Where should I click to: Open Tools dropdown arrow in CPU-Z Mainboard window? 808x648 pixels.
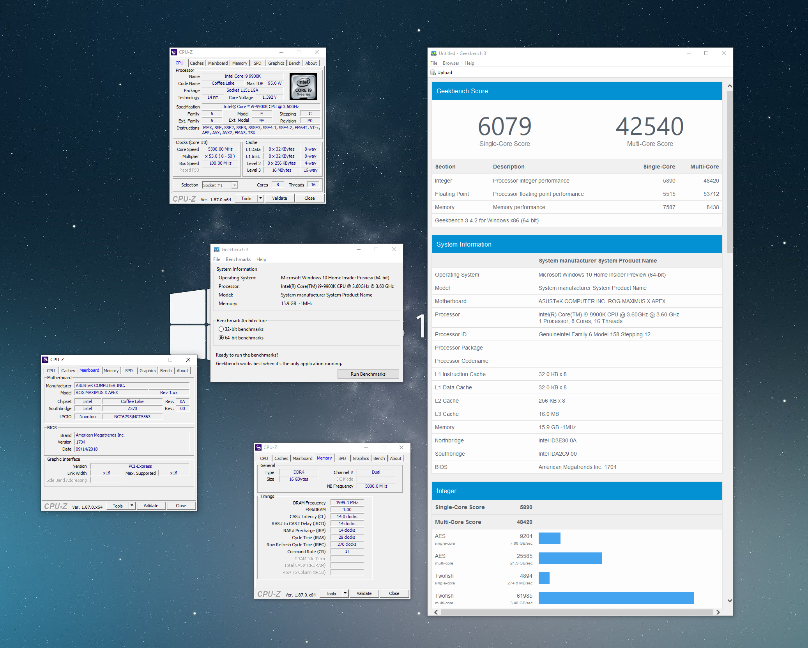click(132, 506)
